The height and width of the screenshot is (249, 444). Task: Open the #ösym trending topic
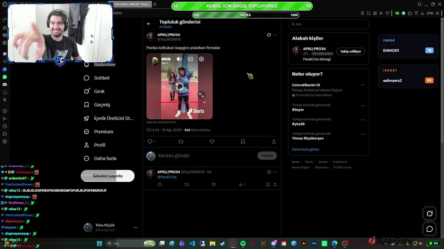click(298, 110)
